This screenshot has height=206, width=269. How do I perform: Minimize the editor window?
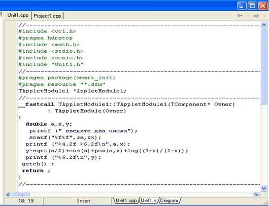pyautogui.click(x=242, y=6)
